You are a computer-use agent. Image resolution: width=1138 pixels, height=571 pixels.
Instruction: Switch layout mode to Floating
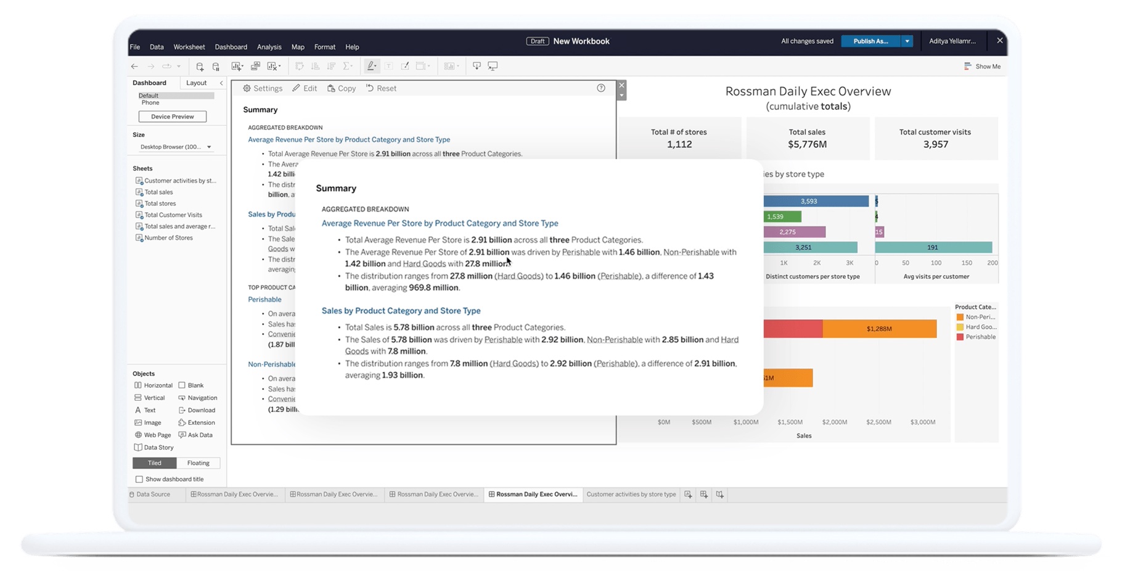pyautogui.click(x=198, y=463)
